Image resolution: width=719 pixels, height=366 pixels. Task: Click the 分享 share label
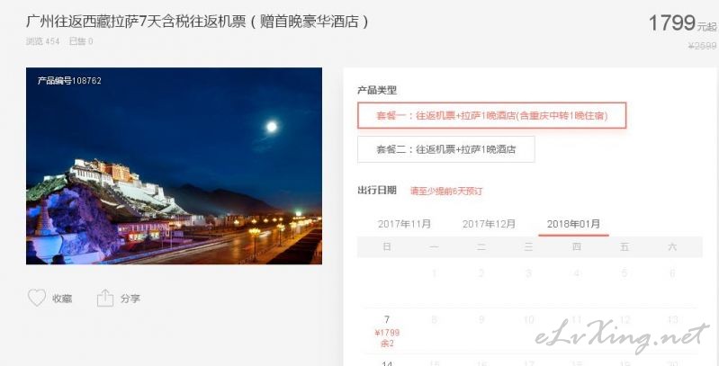click(x=130, y=299)
